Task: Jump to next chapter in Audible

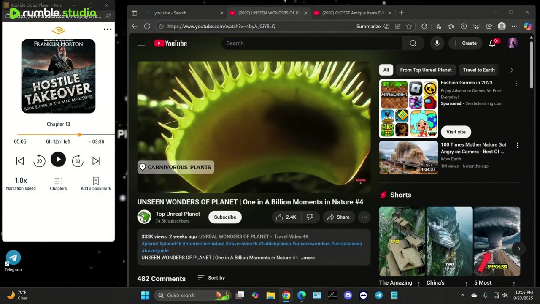Action: click(x=96, y=161)
